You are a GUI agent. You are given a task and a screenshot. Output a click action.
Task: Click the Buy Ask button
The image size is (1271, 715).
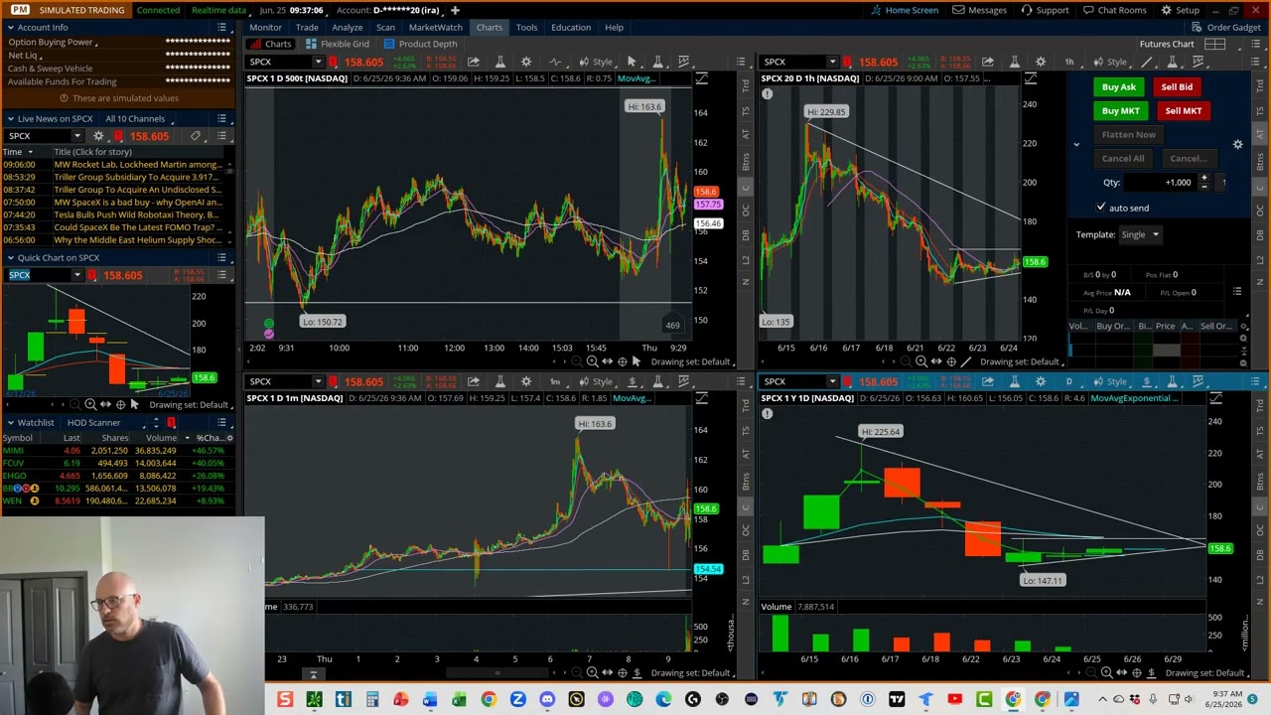1119,86
